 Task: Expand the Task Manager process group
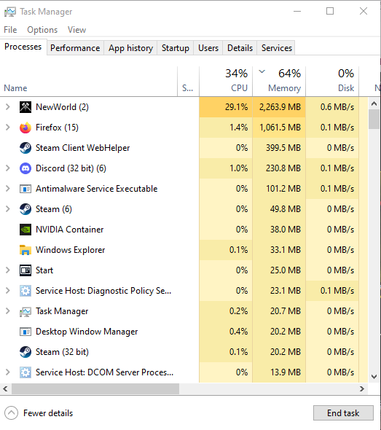tap(8, 311)
